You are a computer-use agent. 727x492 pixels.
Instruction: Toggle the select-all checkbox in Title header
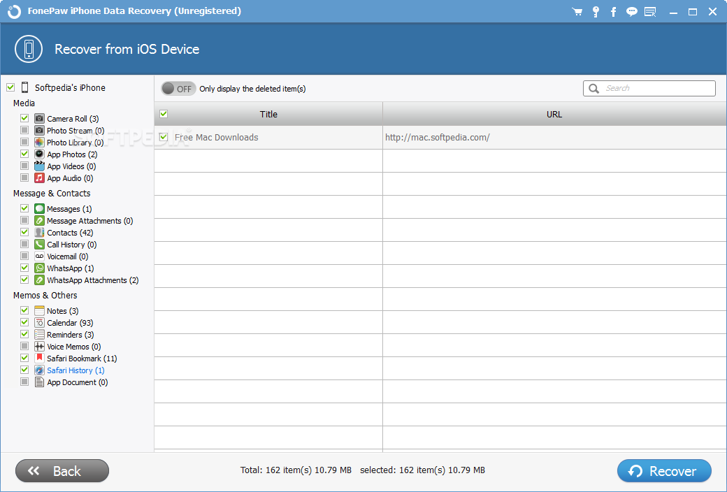(x=164, y=114)
